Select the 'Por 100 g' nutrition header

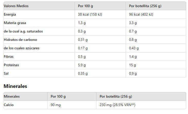click(x=85, y=6)
